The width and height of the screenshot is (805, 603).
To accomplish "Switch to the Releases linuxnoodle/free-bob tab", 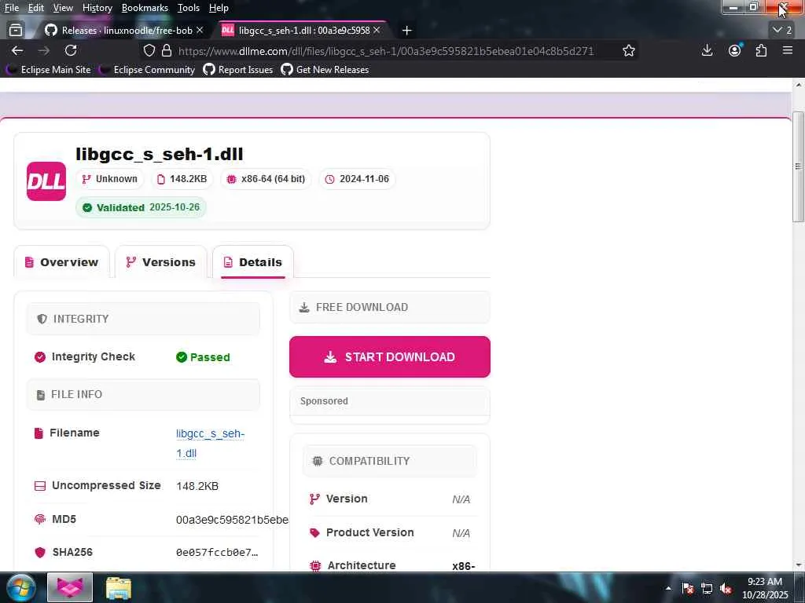I will click(123, 31).
